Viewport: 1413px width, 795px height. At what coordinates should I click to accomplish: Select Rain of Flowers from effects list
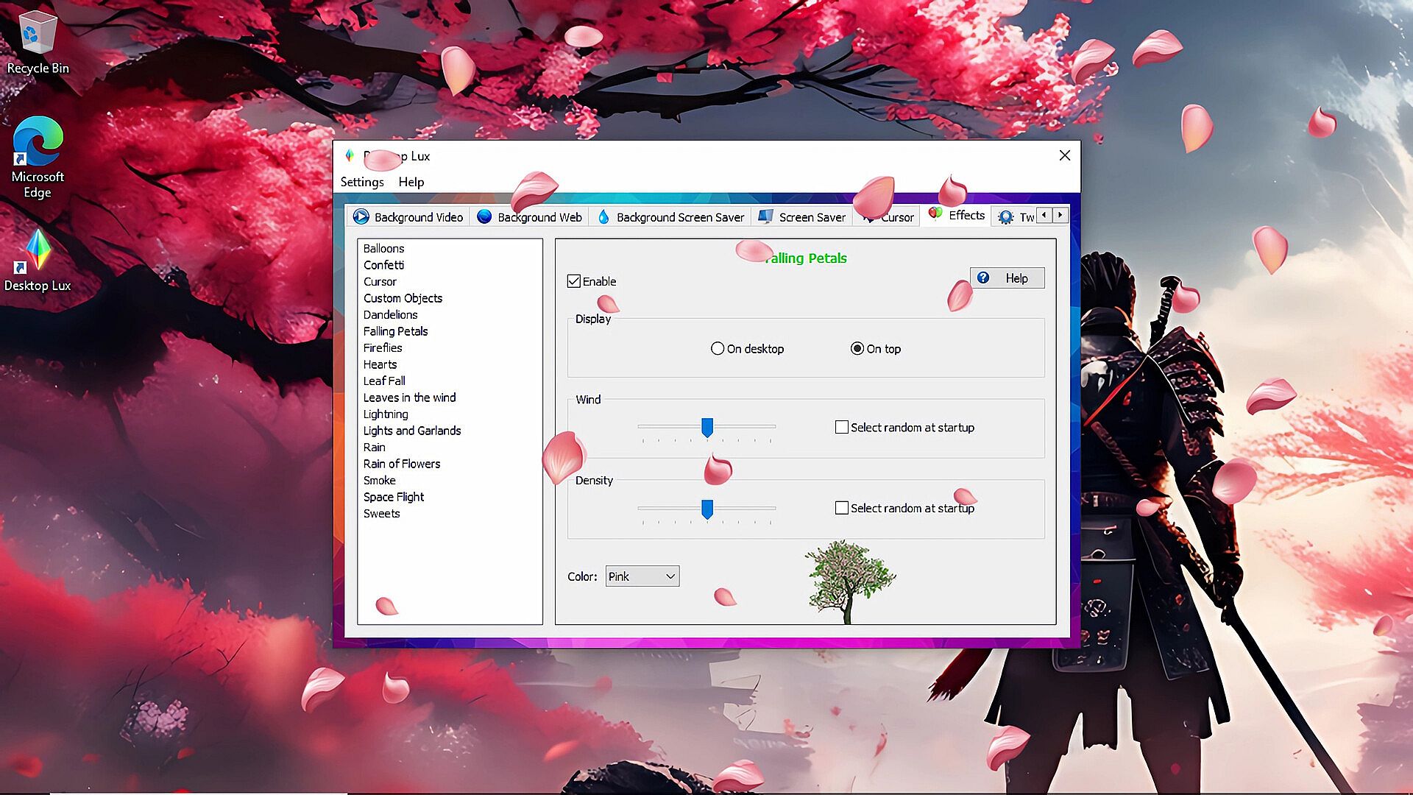[401, 464]
